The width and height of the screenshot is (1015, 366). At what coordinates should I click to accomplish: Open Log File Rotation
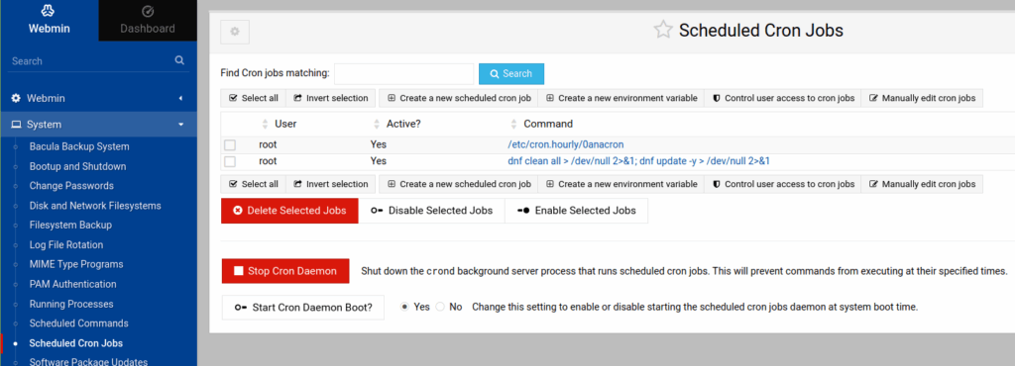(x=66, y=244)
